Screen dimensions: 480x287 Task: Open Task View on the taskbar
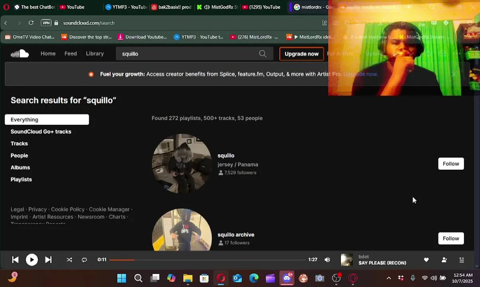tap(155, 278)
